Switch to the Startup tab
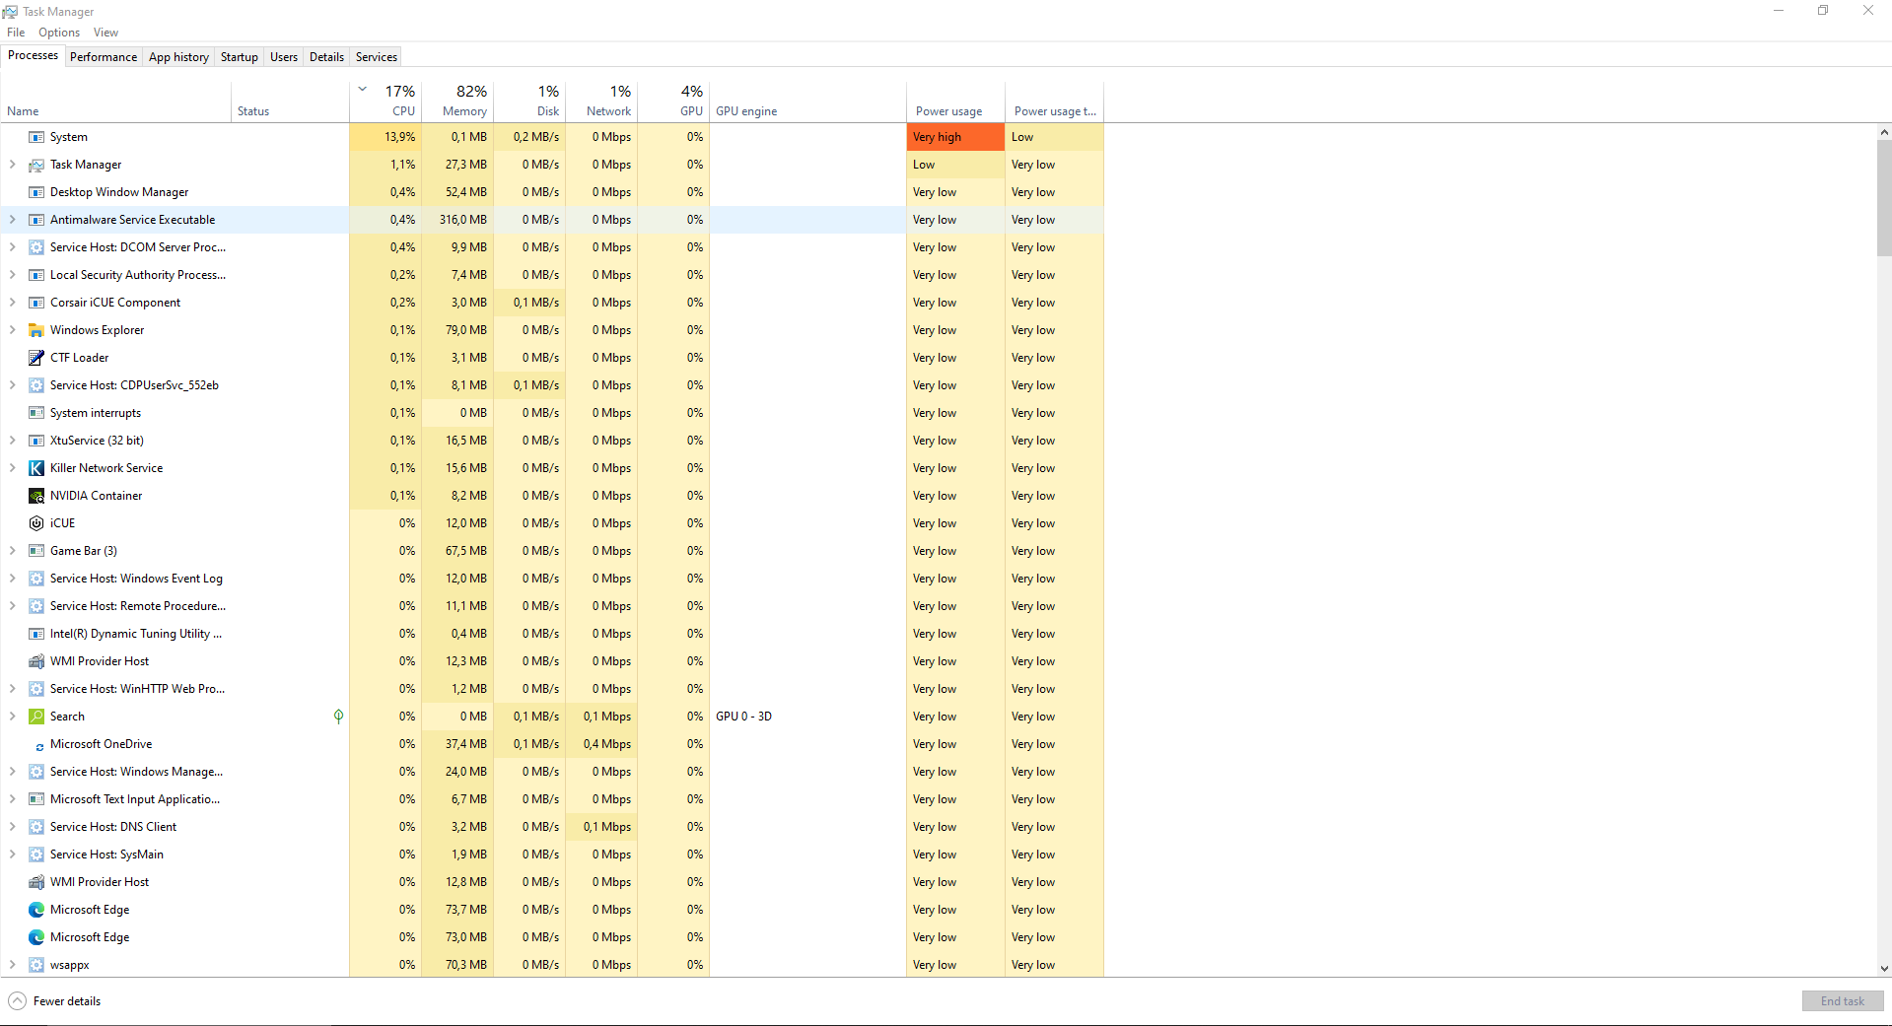The width and height of the screenshot is (1892, 1026). (x=239, y=57)
